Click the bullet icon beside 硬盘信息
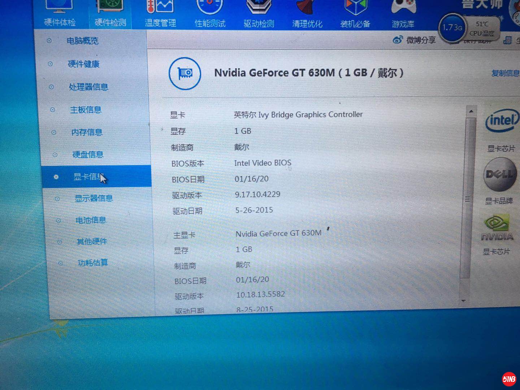The image size is (520, 390). click(x=55, y=155)
